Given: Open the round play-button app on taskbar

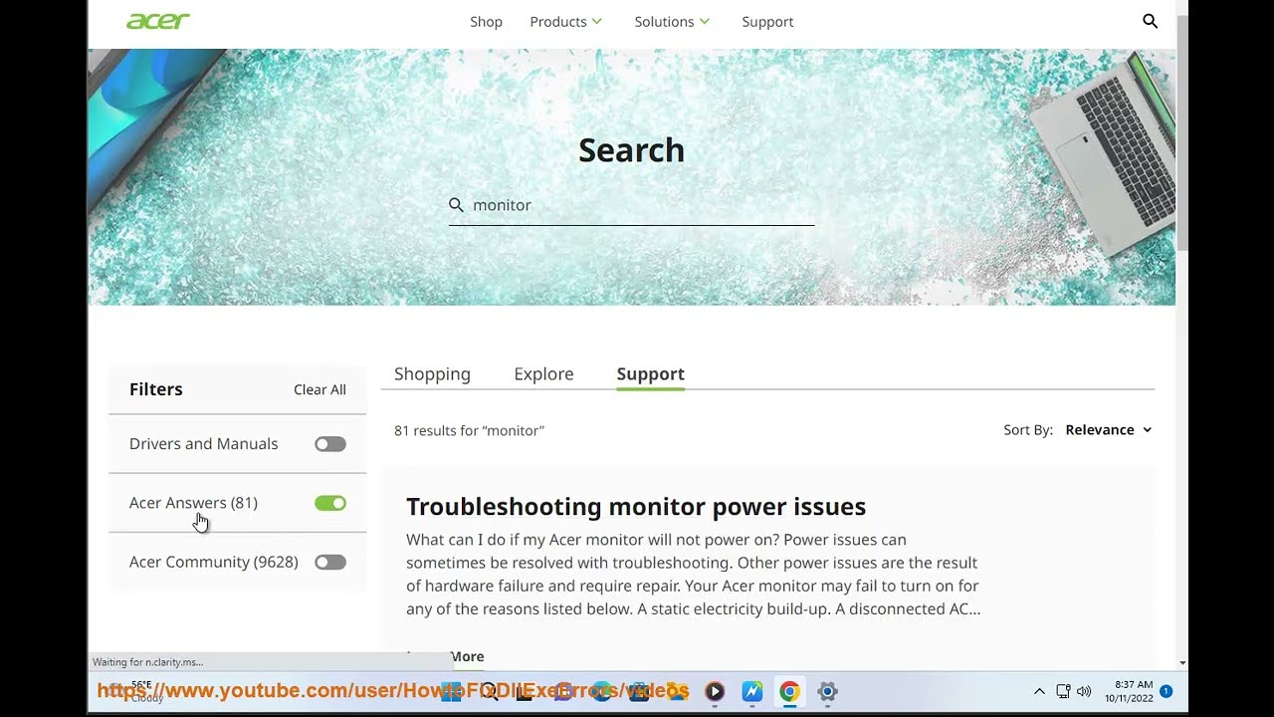Looking at the screenshot, I should [715, 691].
